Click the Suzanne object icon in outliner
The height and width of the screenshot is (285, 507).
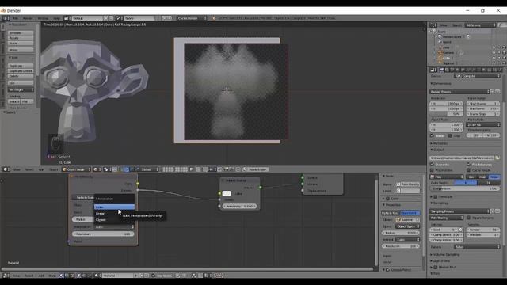[440, 63]
